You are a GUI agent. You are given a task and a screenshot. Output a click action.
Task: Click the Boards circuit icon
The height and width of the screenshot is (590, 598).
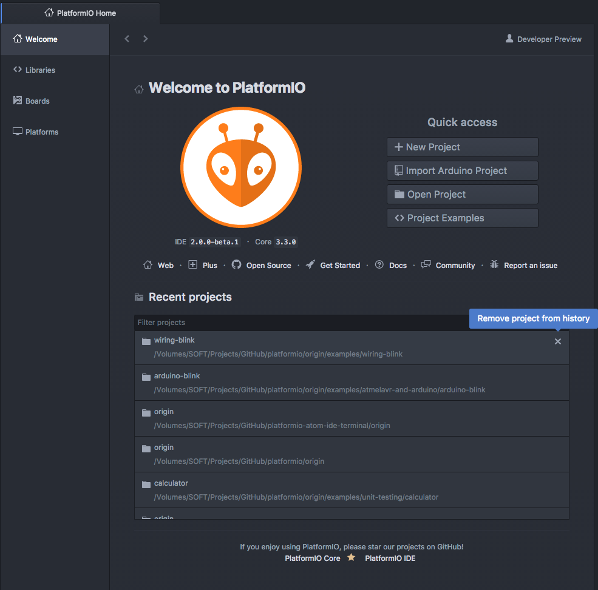[18, 100]
